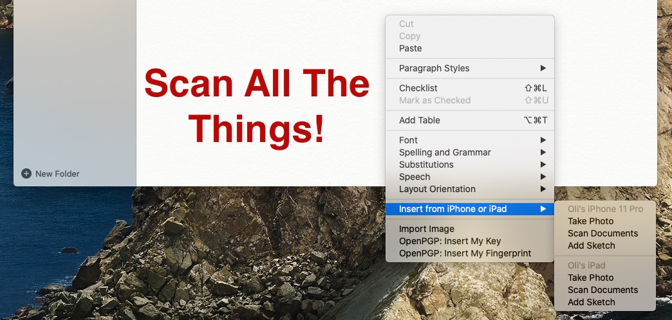
Task: Scan Documents with Oli's iPad
Action: [604, 290]
